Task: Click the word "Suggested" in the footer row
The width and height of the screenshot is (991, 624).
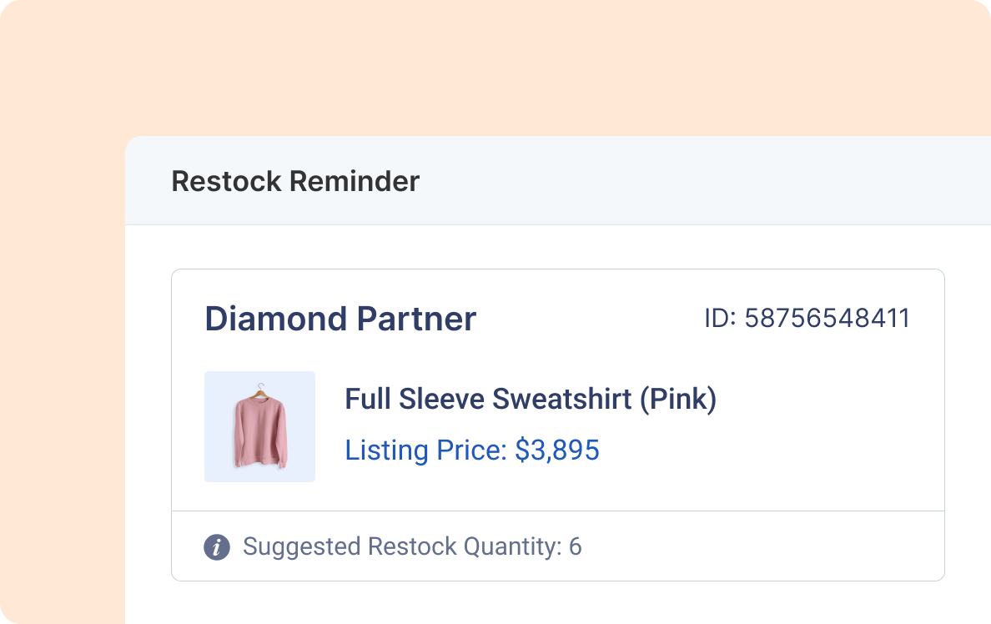Action: click(301, 547)
